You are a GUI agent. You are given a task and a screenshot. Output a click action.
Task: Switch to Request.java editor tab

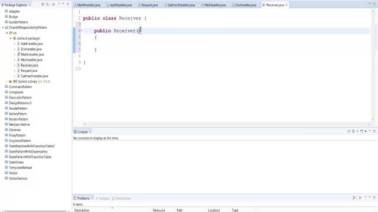coord(148,5)
